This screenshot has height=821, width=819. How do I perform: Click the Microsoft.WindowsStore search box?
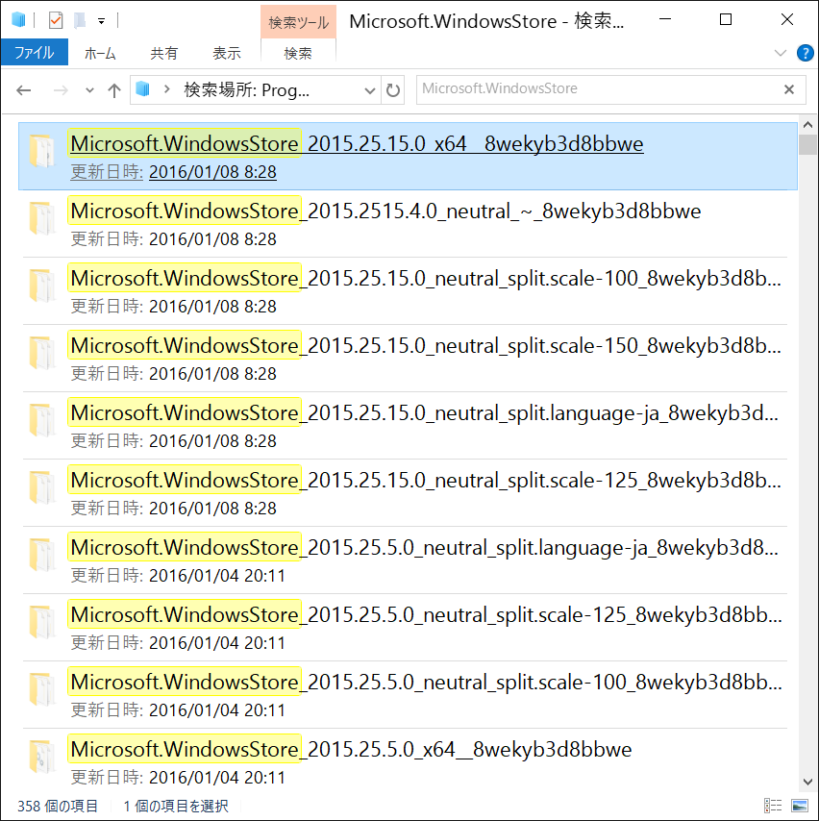point(597,89)
